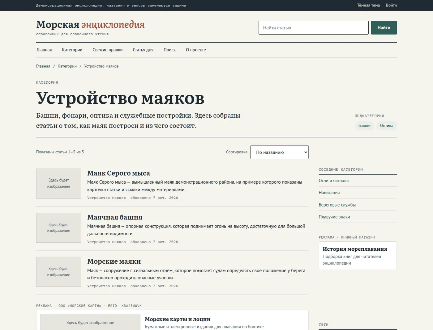Open the Маяк Серого мыса article title

pyautogui.click(x=118, y=173)
